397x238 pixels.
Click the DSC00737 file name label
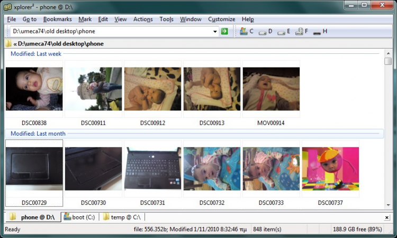pyautogui.click(x=330, y=203)
